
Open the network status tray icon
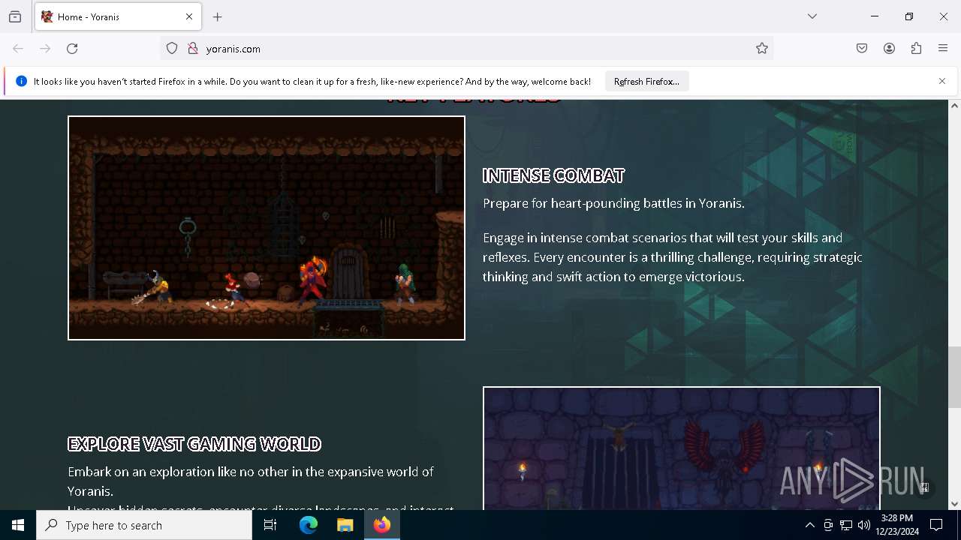846,525
